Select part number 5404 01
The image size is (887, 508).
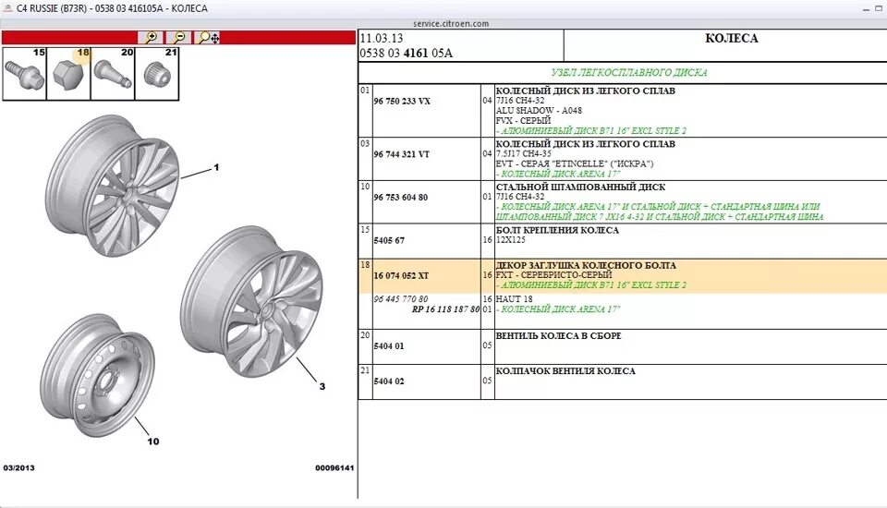point(389,346)
